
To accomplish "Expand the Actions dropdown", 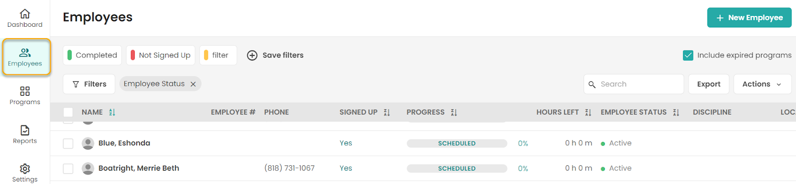I will (x=762, y=84).
